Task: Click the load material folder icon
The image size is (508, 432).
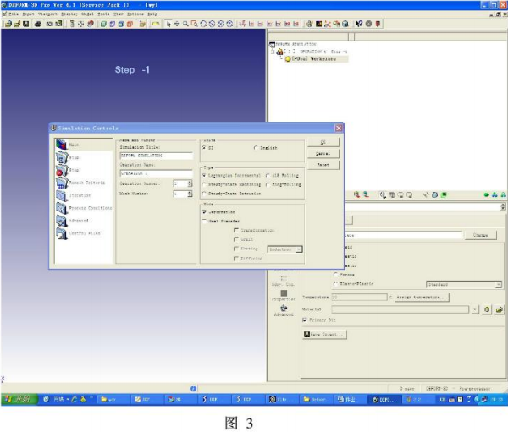Action: click(500, 309)
